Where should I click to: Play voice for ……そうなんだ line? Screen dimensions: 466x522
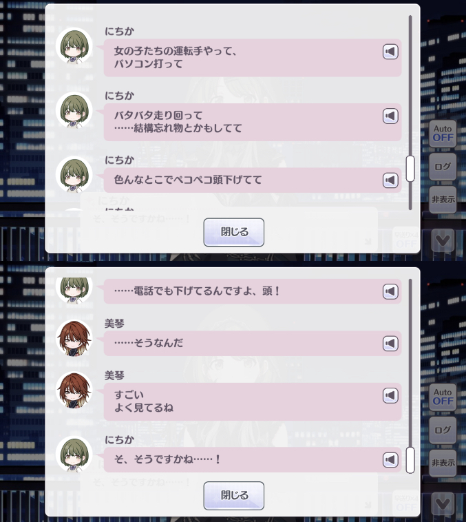[390, 343]
